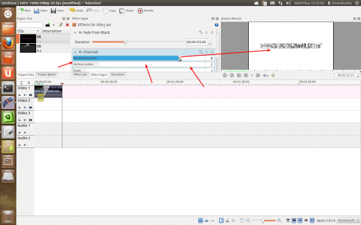
Task: Select the Selection tool in status bar
Action: point(221,220)
